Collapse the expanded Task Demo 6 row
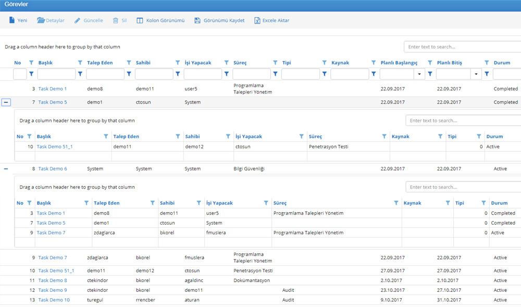This screenshot has width=521, height=307. pyautogui.click(x=6, y=169)
